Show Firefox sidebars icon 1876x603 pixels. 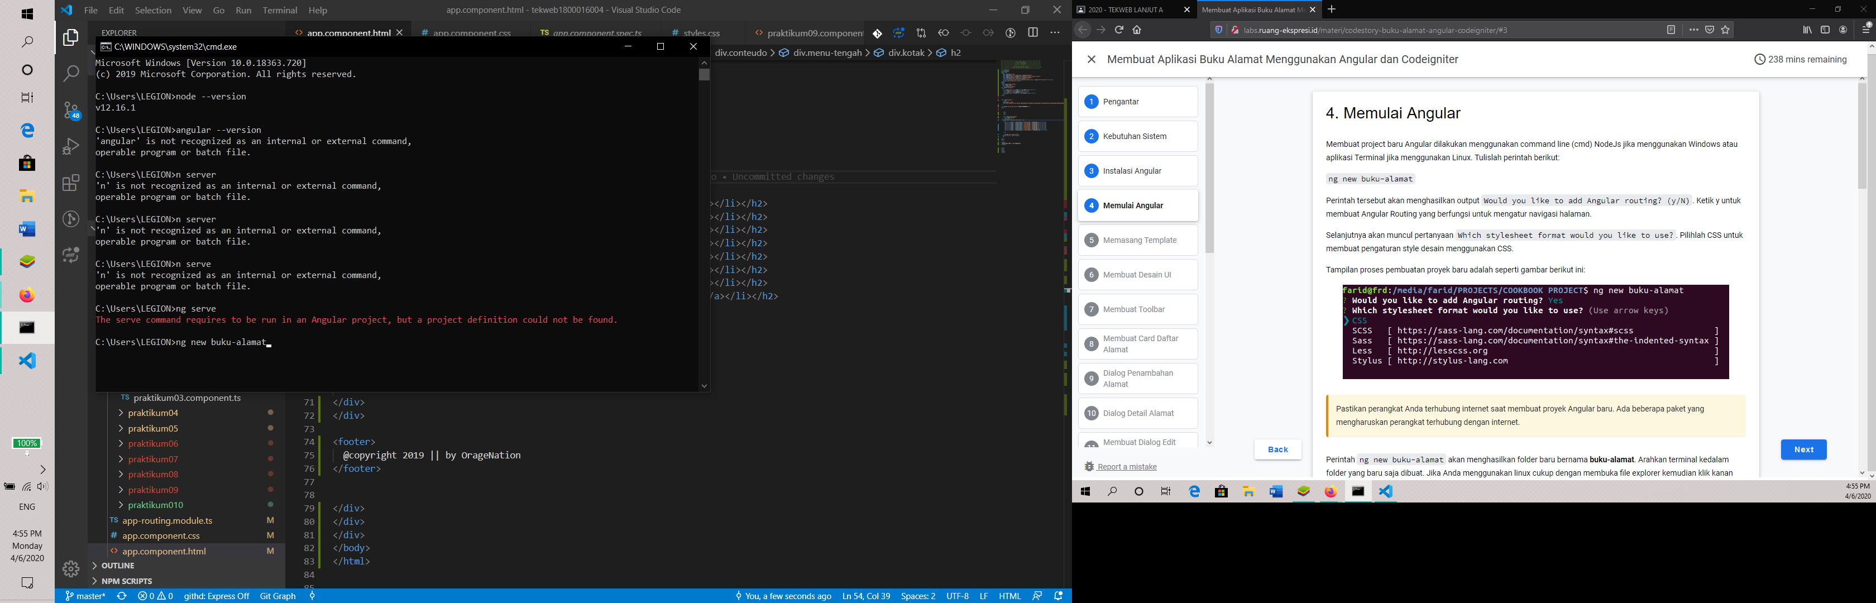pyautogui.click(x=1825, y=30)
